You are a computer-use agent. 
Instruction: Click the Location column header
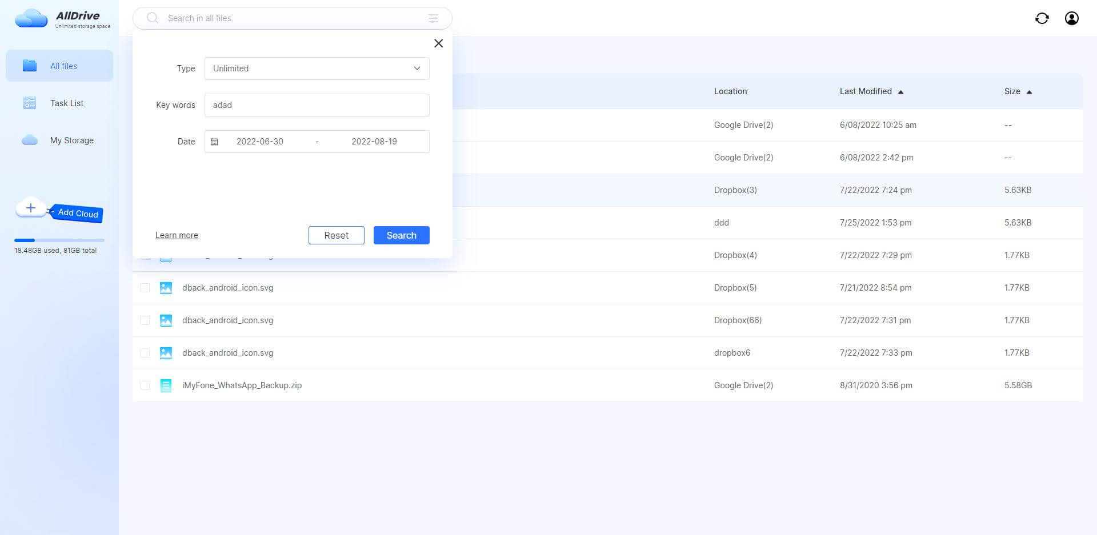[730, 91]
